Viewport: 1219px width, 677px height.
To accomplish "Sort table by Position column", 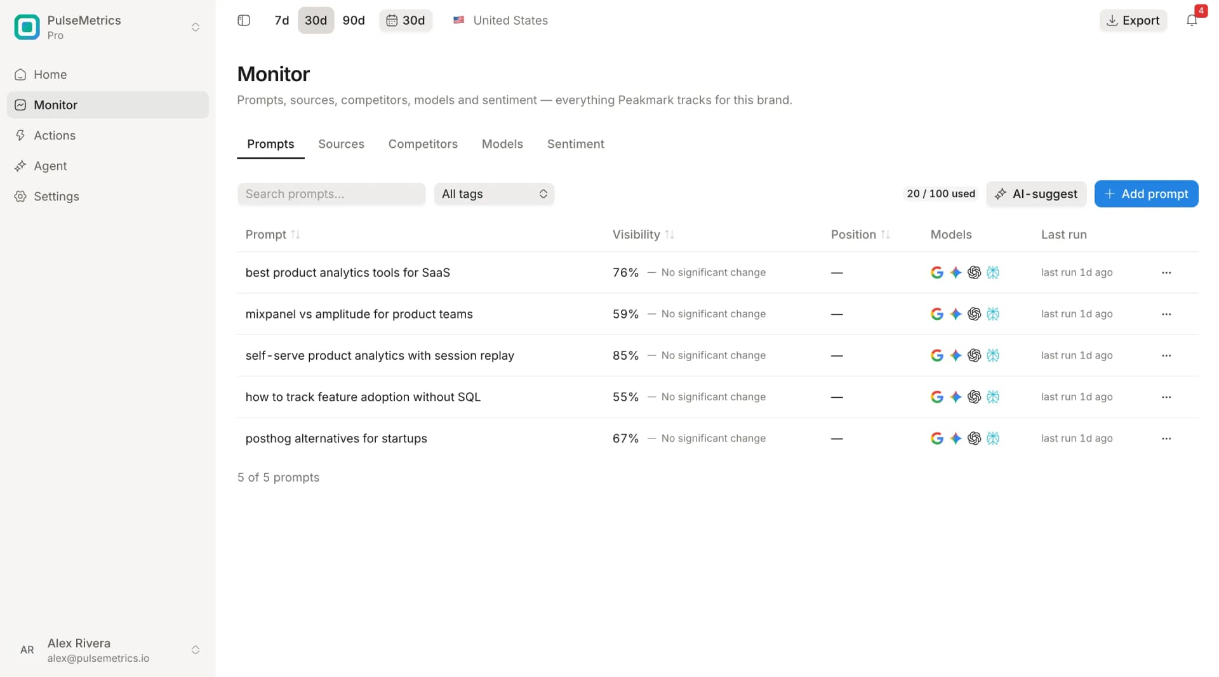I will pyautogui.click(x=860, y=235).
